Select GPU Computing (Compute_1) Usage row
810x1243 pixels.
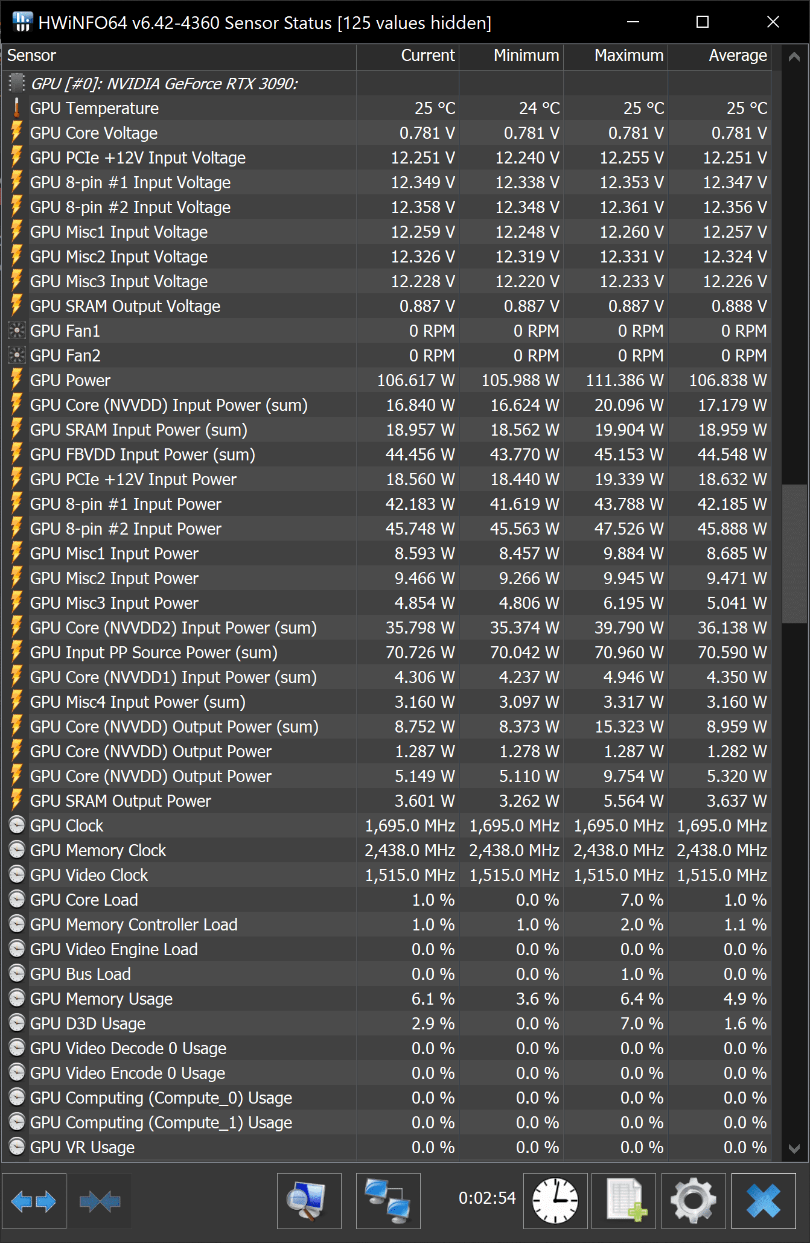click(x=386, y=1122)
